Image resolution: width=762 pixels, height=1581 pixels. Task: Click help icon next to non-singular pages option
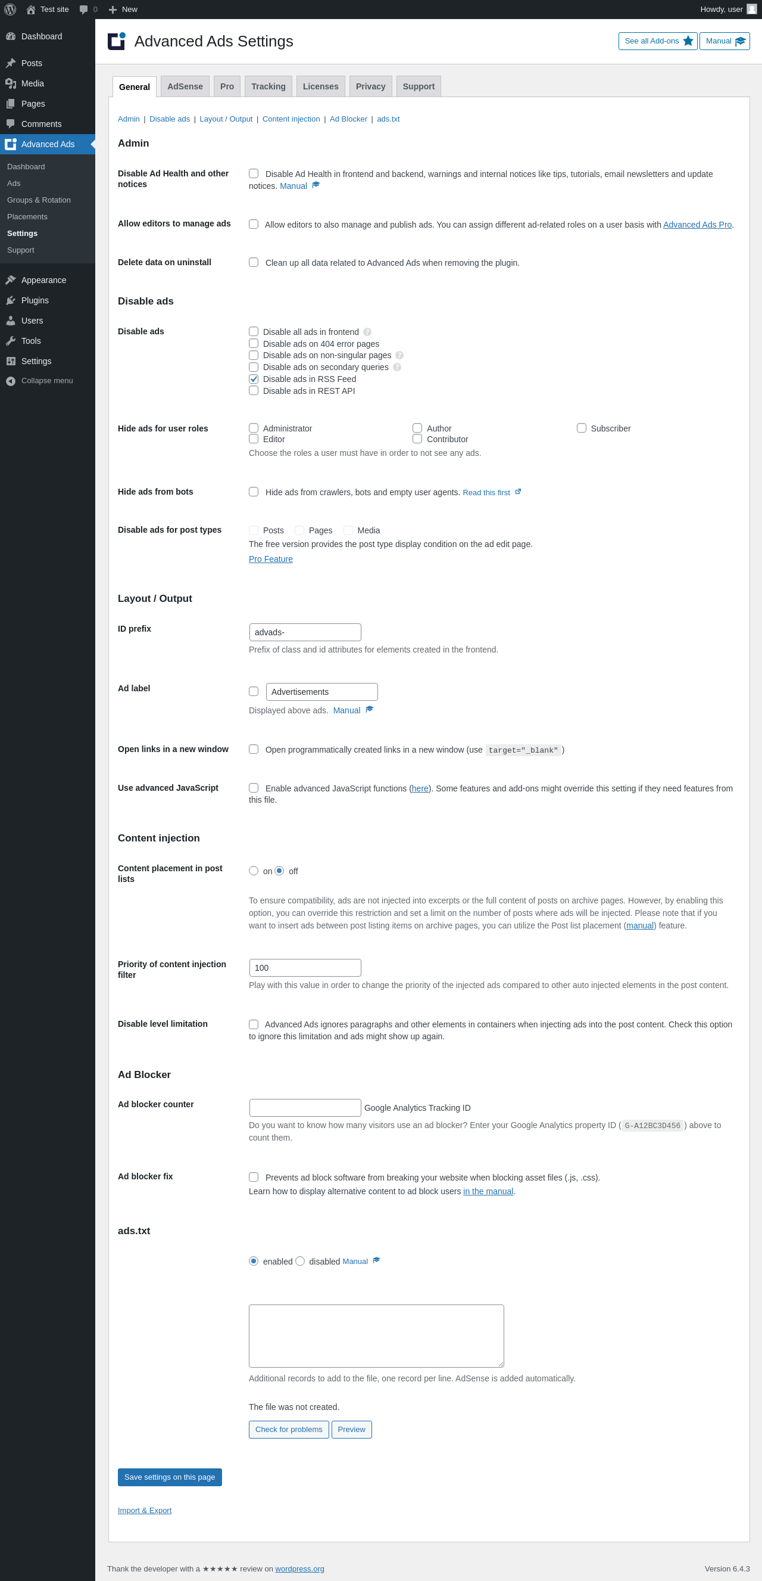pos(399,355)
